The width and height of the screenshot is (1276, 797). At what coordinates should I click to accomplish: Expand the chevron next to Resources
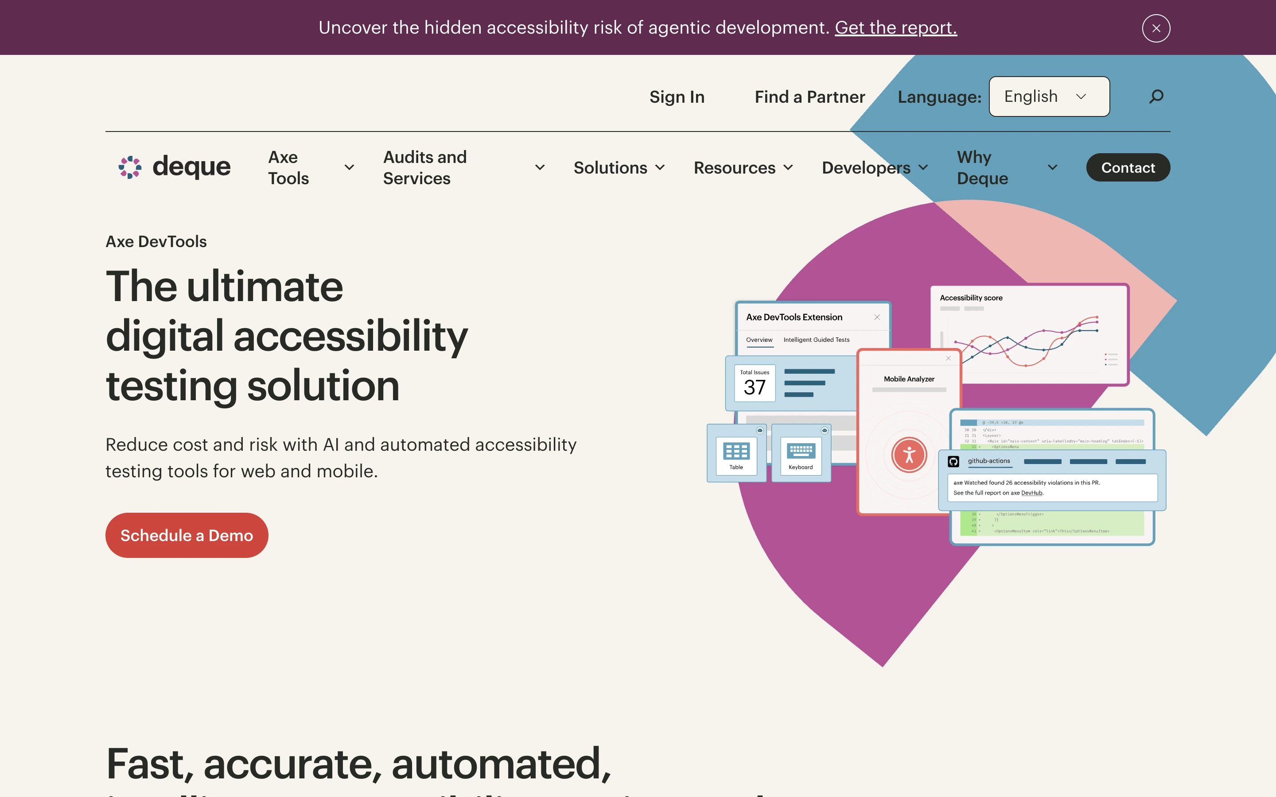788,168
